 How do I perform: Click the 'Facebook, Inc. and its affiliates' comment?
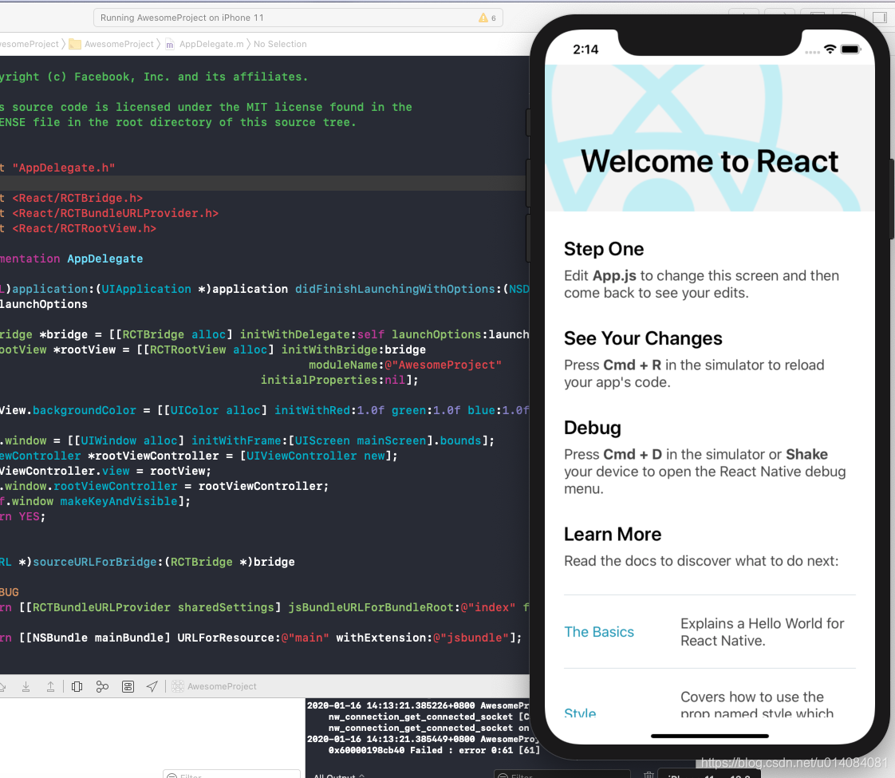point(191,77)
